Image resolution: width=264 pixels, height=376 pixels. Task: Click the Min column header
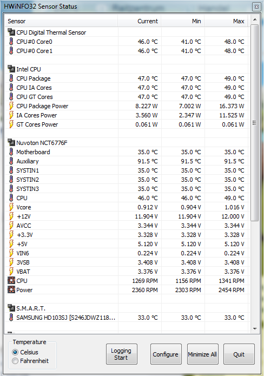183,21
